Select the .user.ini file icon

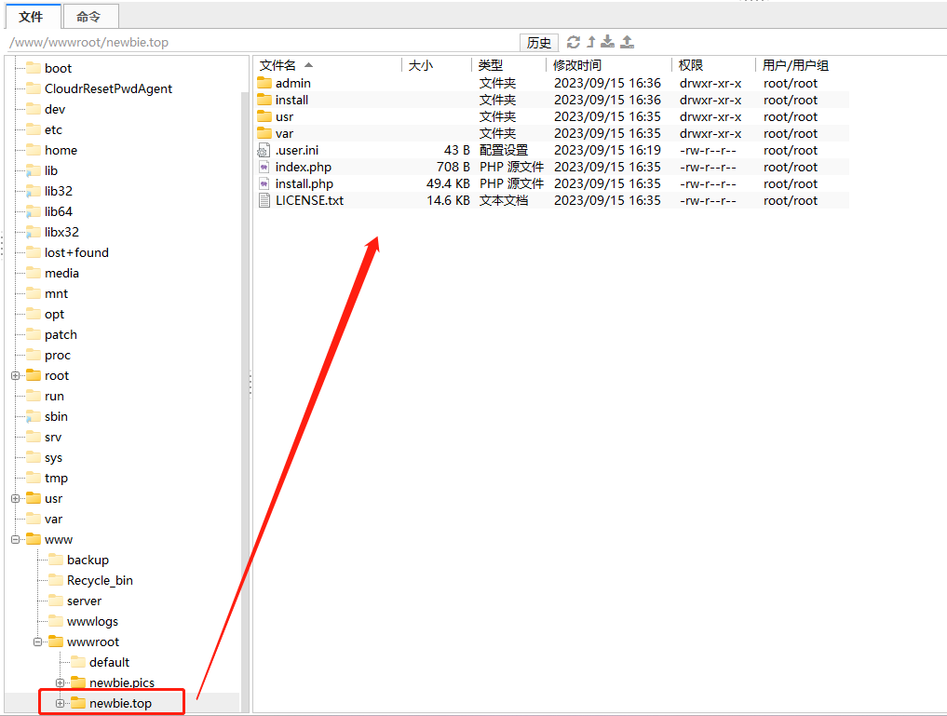[264, 150]
